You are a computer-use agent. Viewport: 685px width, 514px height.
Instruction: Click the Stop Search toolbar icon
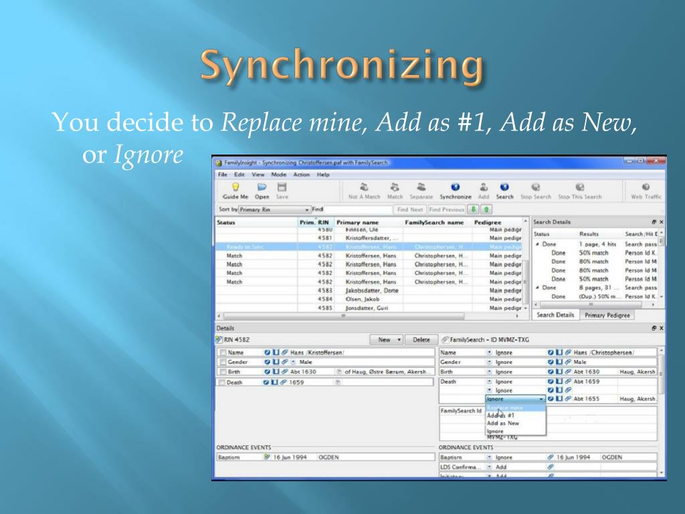(x=536, y=187)
